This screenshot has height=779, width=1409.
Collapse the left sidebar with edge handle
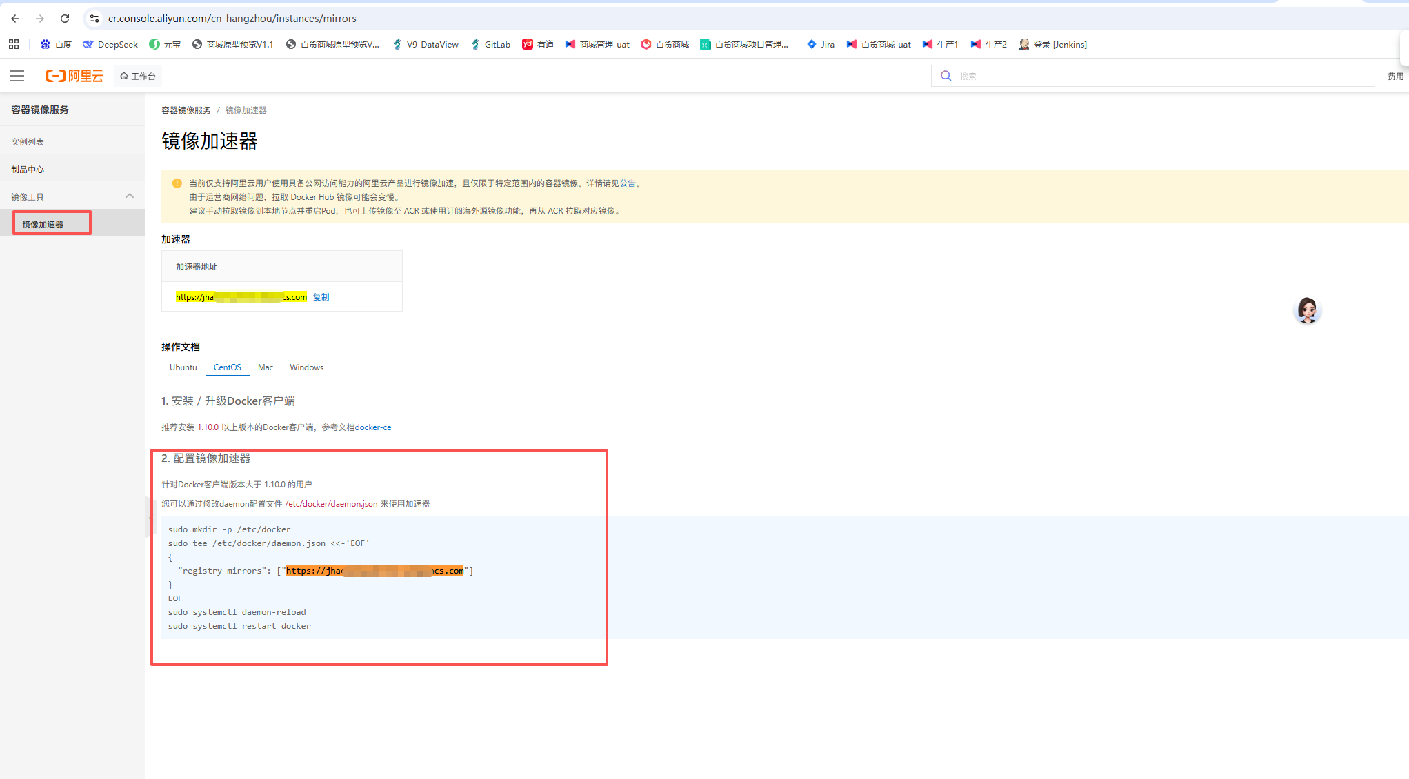148,517
